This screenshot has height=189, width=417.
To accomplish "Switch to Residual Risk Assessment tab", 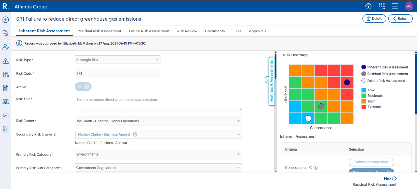I will [99, 31].
